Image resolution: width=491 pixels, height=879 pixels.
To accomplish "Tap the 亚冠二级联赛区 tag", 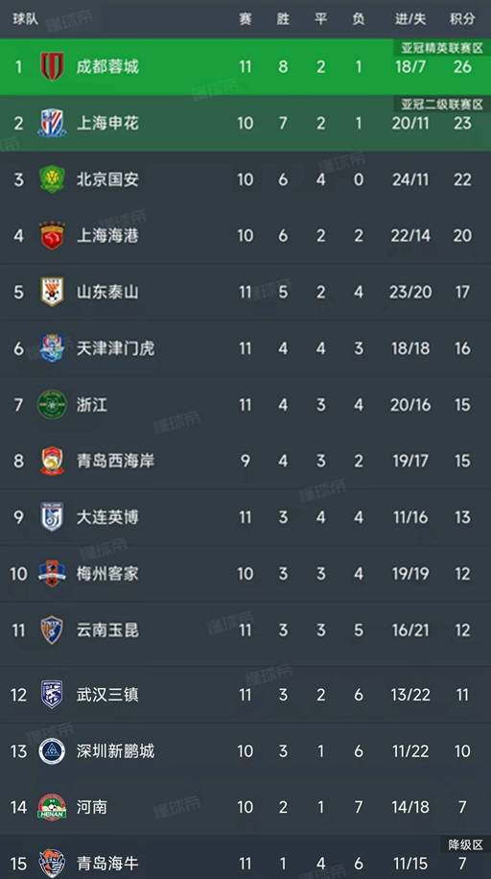I will [x=442, y=105].
